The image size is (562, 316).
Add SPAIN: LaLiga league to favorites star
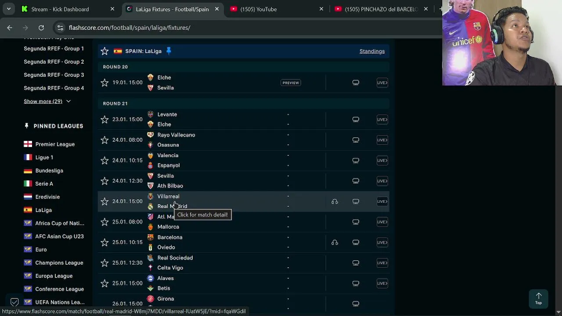tap(104, 51)
